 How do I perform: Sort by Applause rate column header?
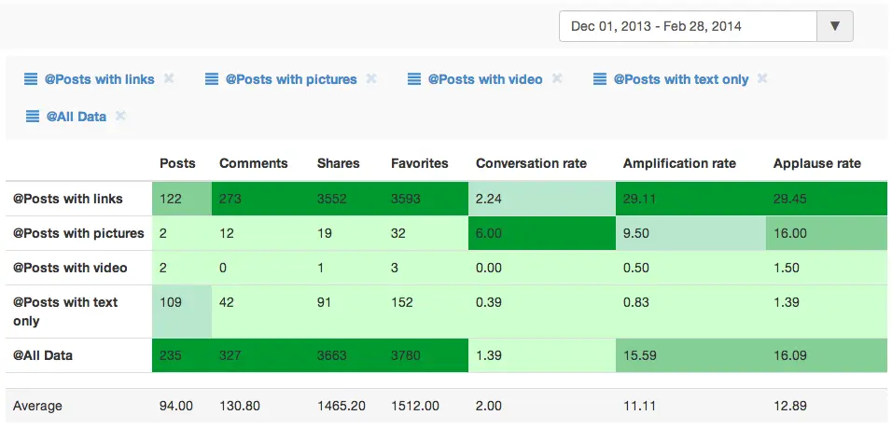pos(816,163)
